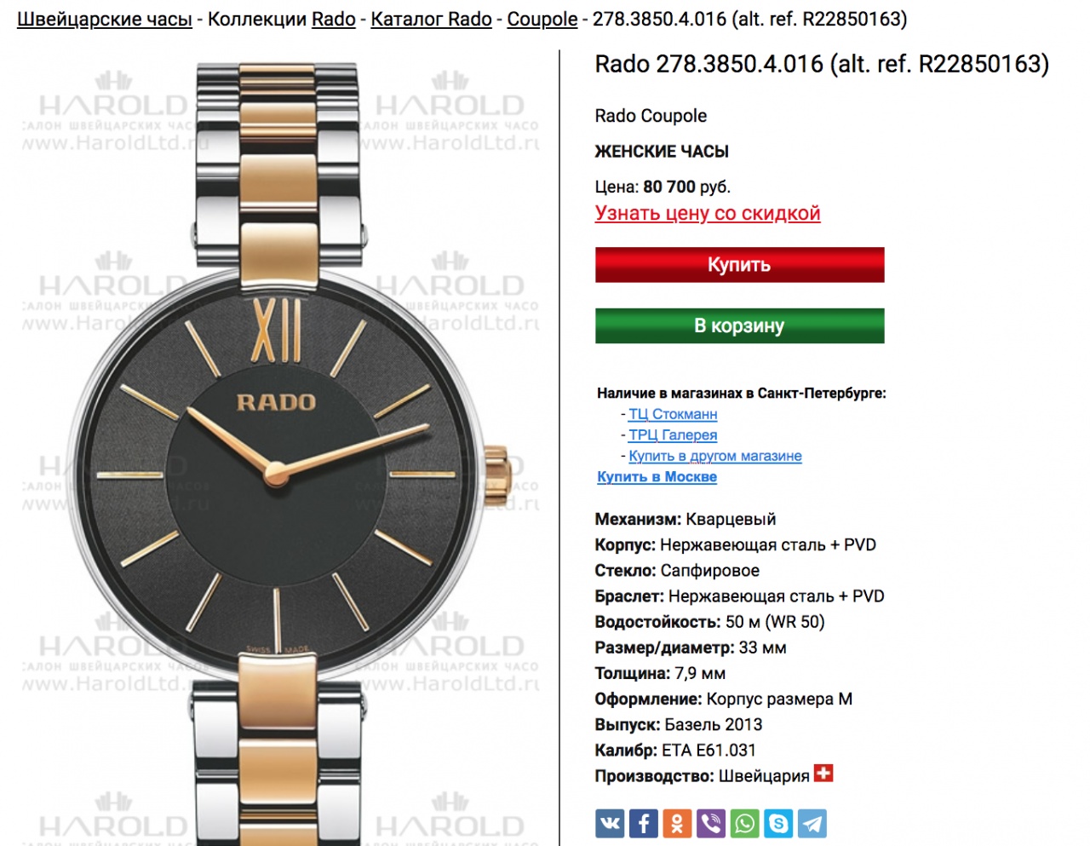The width and height of the screenshot is (1090, 846).
Task: Share via the Odnoklassniki icon
Action: (x=677, y=823)
